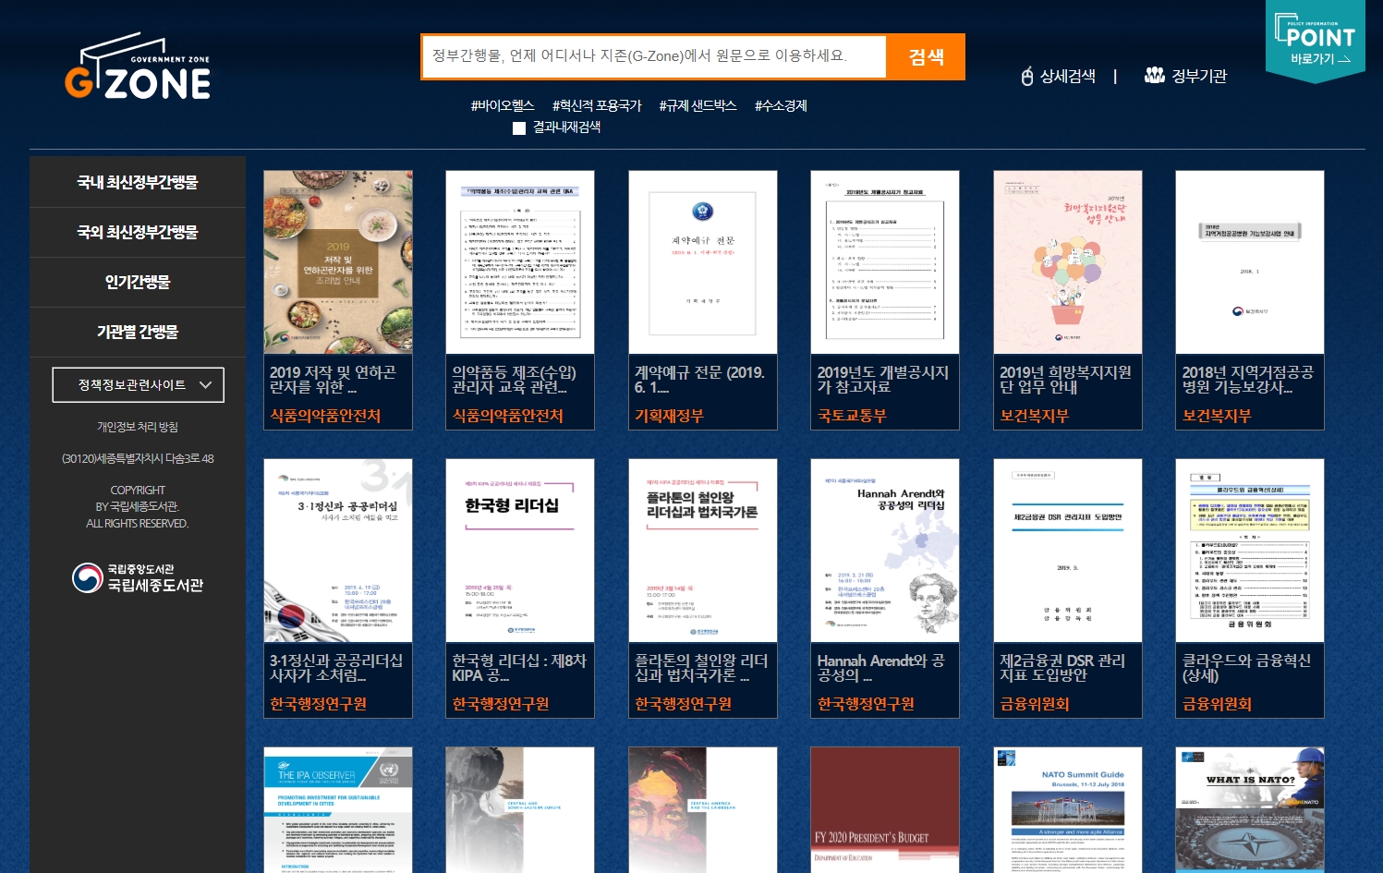
Task: Open the 국내 최신정부간행물 menu
Action: pos(138,183)
